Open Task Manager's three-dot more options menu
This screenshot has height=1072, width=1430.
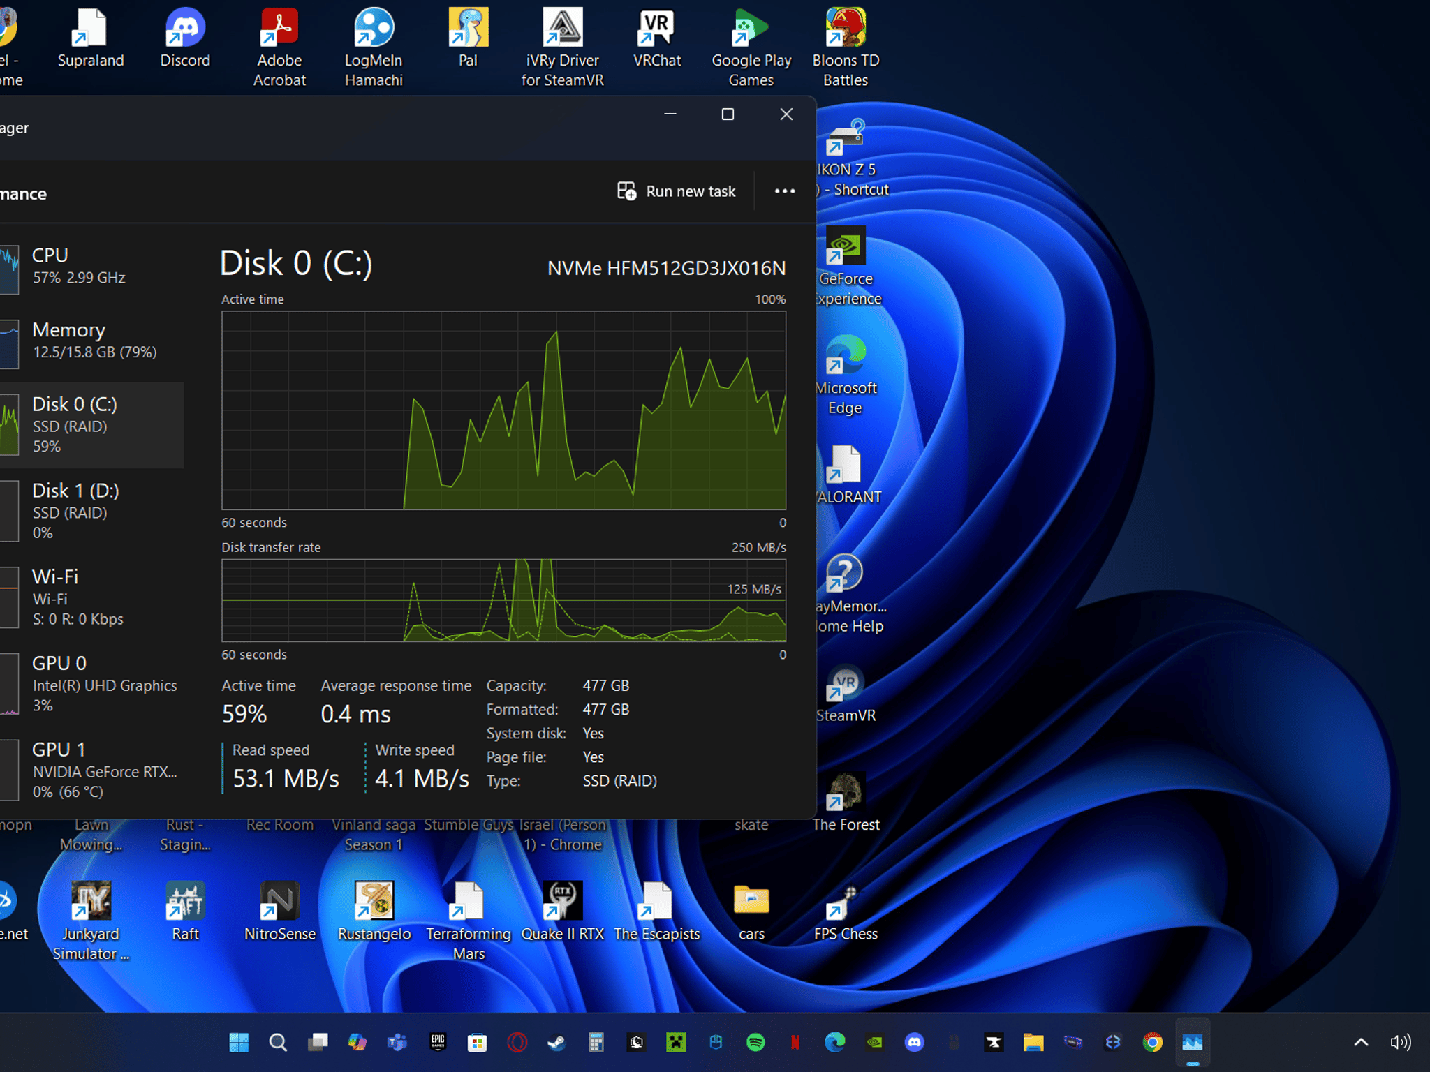tap(785, 191)
